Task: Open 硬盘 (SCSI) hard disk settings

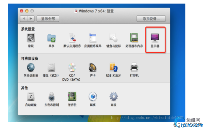Action: 51,67
